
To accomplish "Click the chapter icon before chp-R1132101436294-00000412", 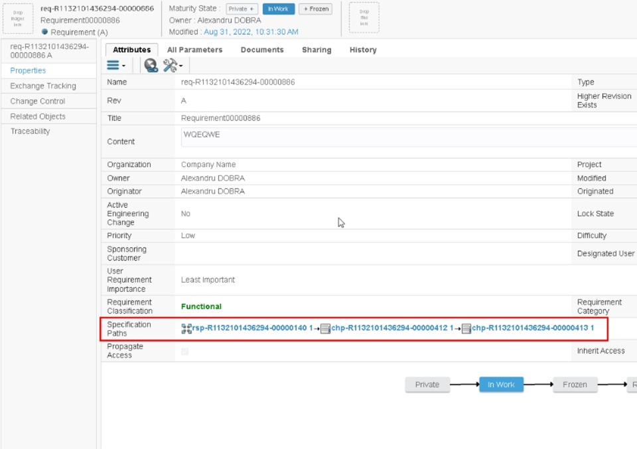I will 325,328.
